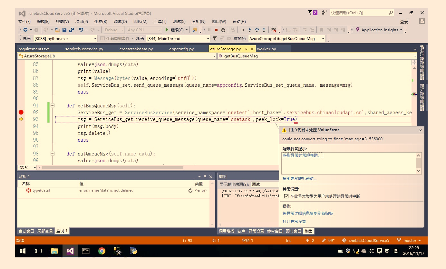Open Visual Studio from the Windows taskbar
Viewport: 446px width, 269px height.
70,251
